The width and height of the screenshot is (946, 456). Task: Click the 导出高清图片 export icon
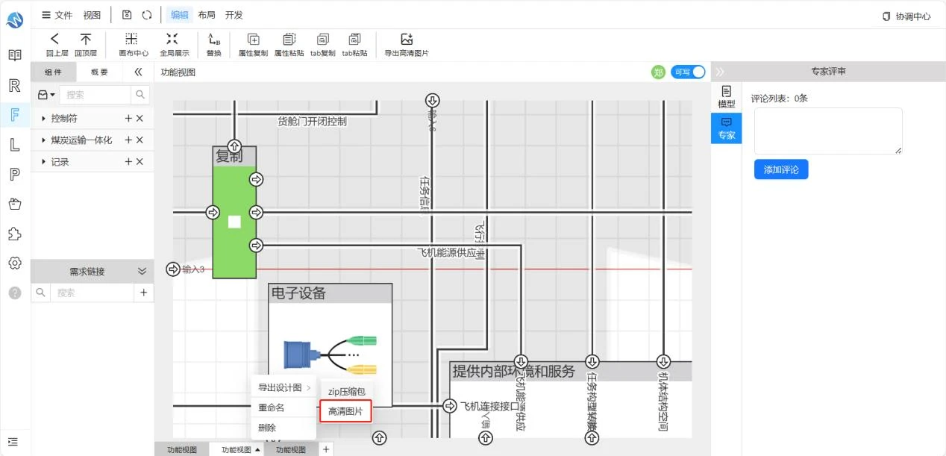[407, 40]
